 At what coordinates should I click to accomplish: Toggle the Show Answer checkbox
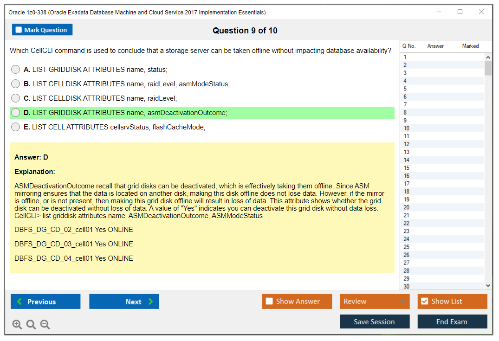[x=269, y=302]
